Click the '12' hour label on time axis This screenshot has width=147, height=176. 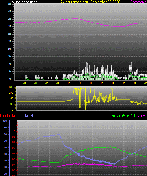point(79,83)
